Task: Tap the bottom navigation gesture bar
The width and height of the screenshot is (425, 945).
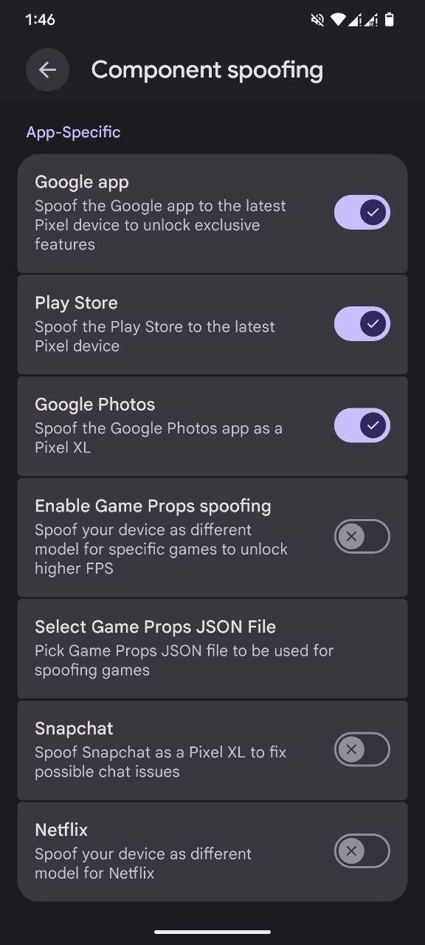Action: (x=212, y=932)
